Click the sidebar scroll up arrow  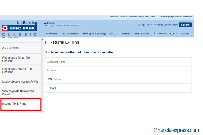point(43,39)
